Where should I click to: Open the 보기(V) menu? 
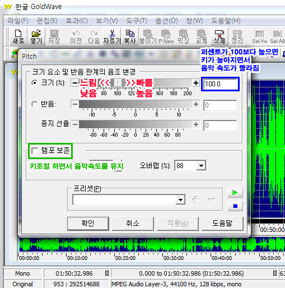[107, 21]
